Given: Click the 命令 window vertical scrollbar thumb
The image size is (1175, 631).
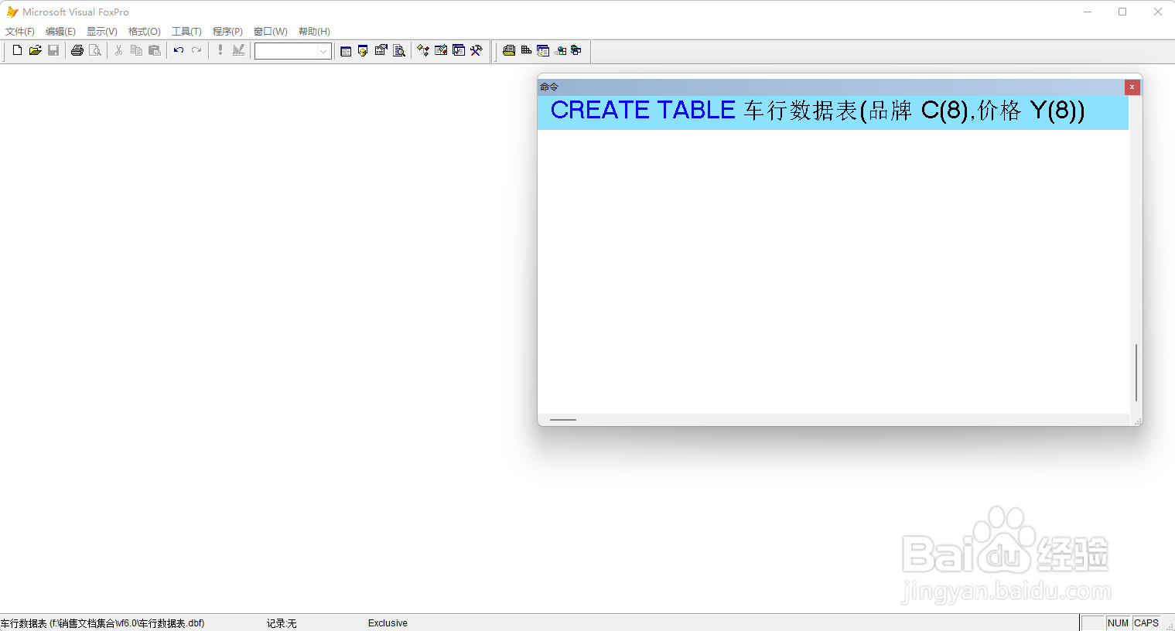Looking at the screenshot, I should 1136,373.
